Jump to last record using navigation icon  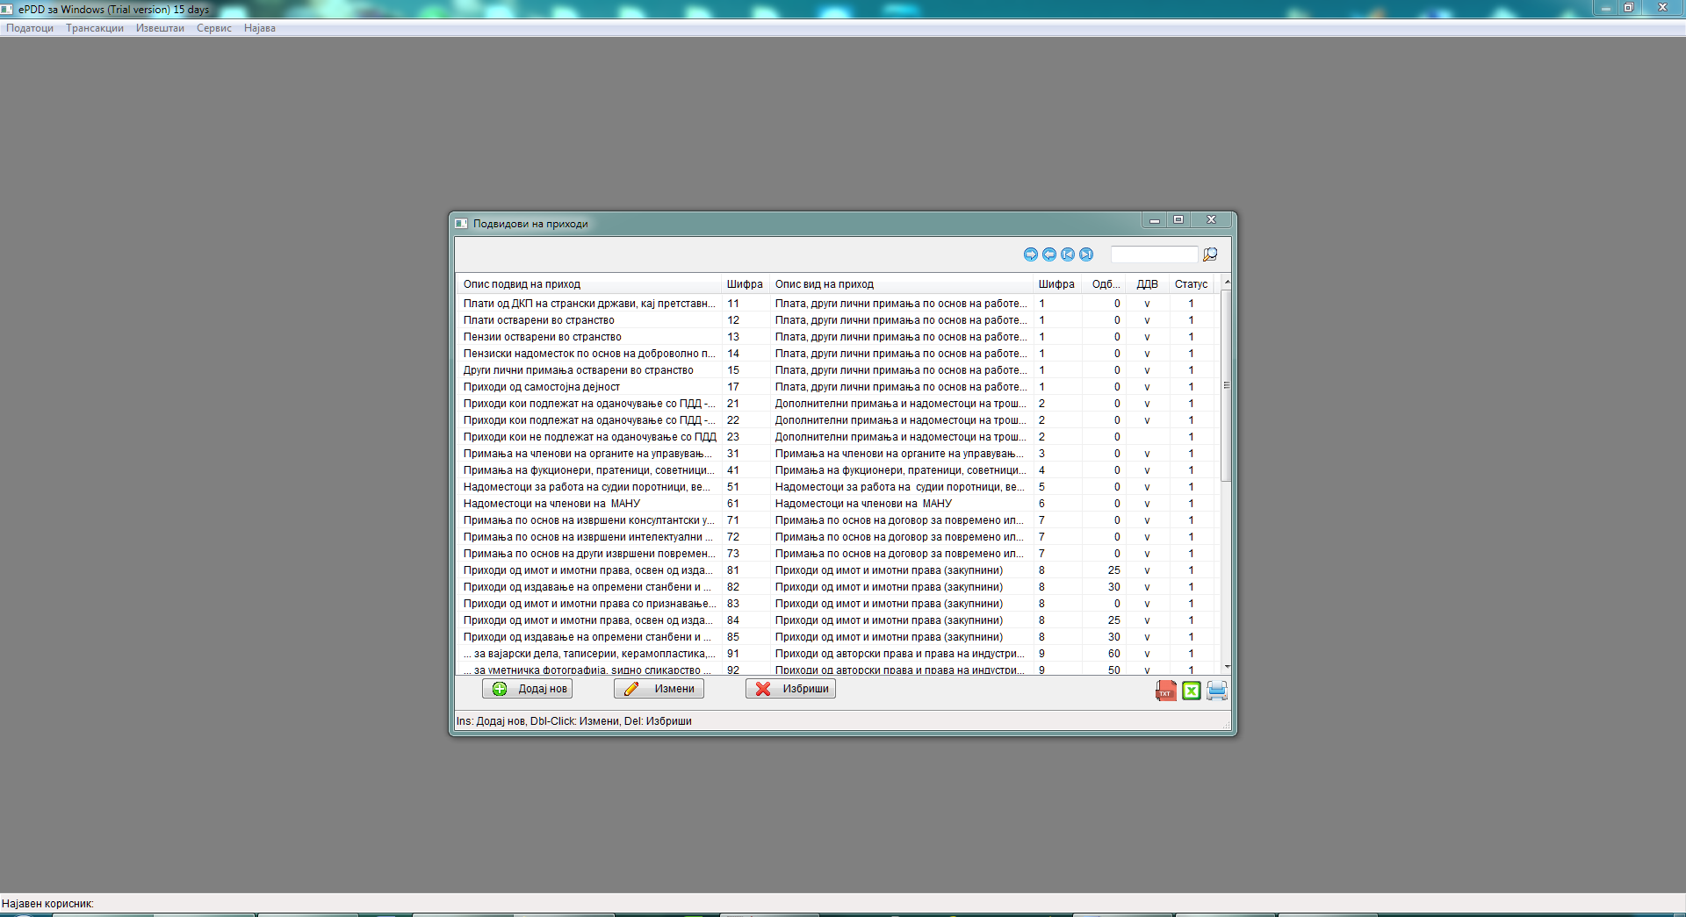1086,254
